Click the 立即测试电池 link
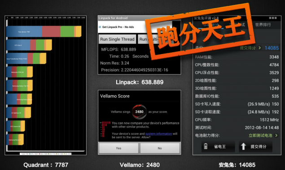 point(260,136)
